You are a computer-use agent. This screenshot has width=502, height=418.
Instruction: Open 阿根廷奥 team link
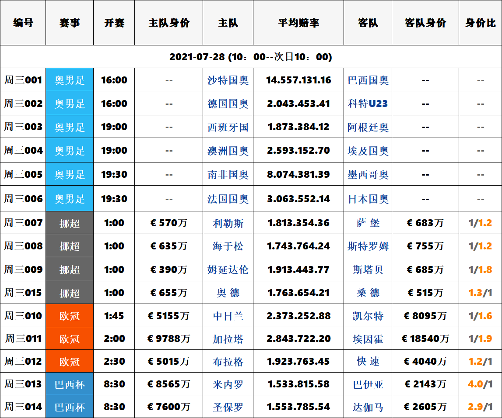pos(368,128)
